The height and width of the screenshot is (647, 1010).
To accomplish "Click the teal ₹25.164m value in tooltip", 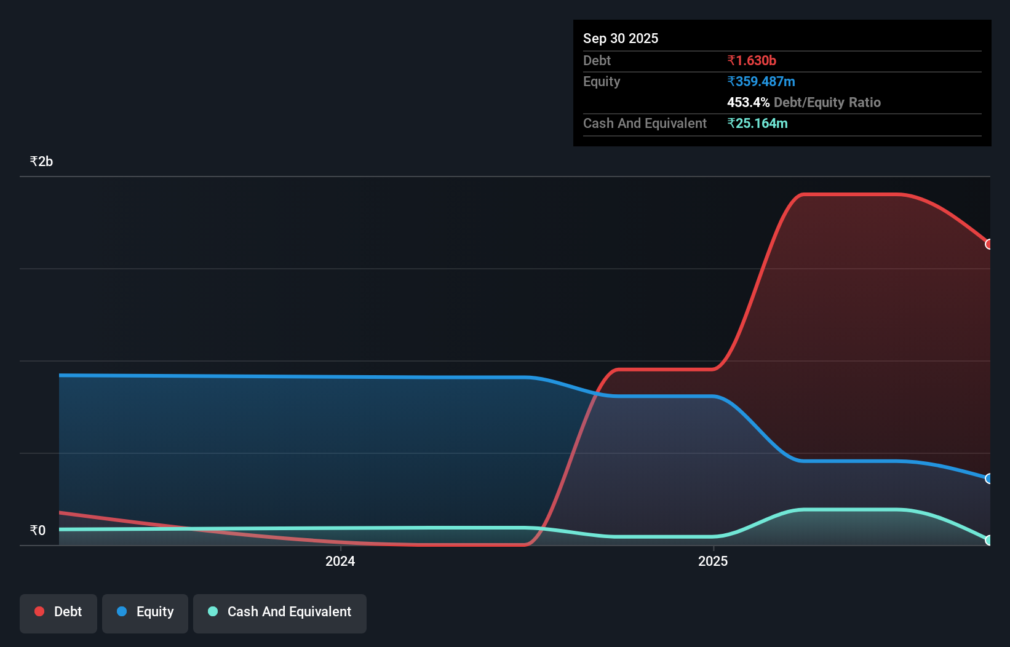I will 757,123.
